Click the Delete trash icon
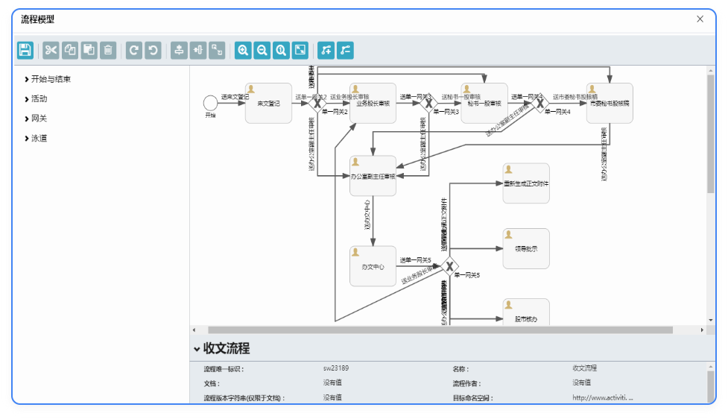The width and height of the screenshot is (728, 419). tap(108, 50)
